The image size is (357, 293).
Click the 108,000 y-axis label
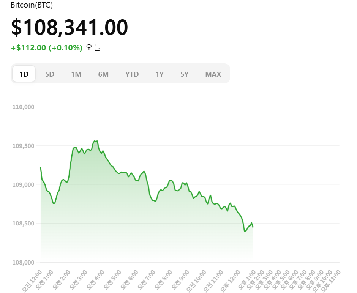pyautogui.click(x=24, y=262)
